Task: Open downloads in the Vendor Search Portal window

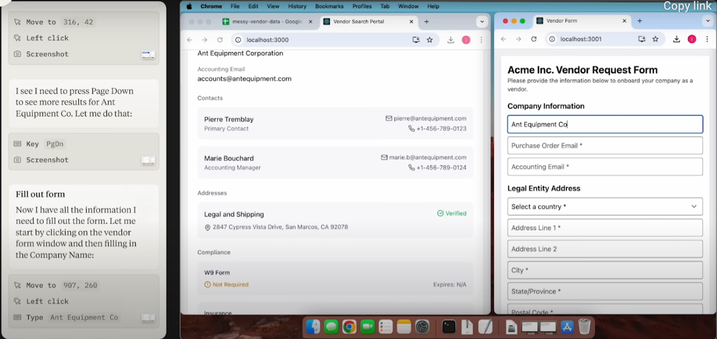Action: (x=451, y=40)
